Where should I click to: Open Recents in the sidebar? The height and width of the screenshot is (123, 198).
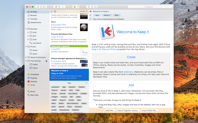[x=37, y=15]
